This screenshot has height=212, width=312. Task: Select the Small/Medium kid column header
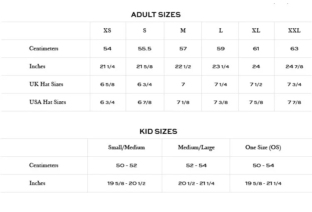point(126,148)
